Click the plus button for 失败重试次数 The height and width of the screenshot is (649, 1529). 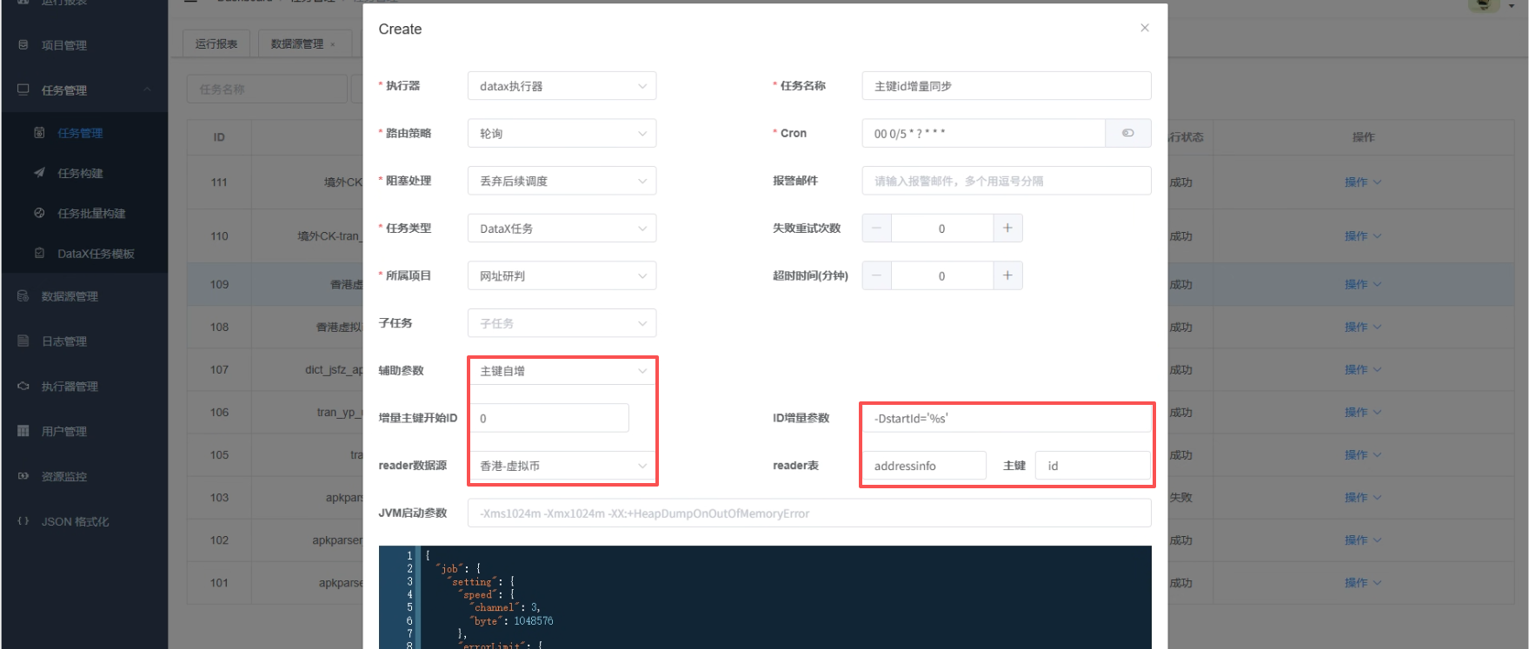[1007, 228]
